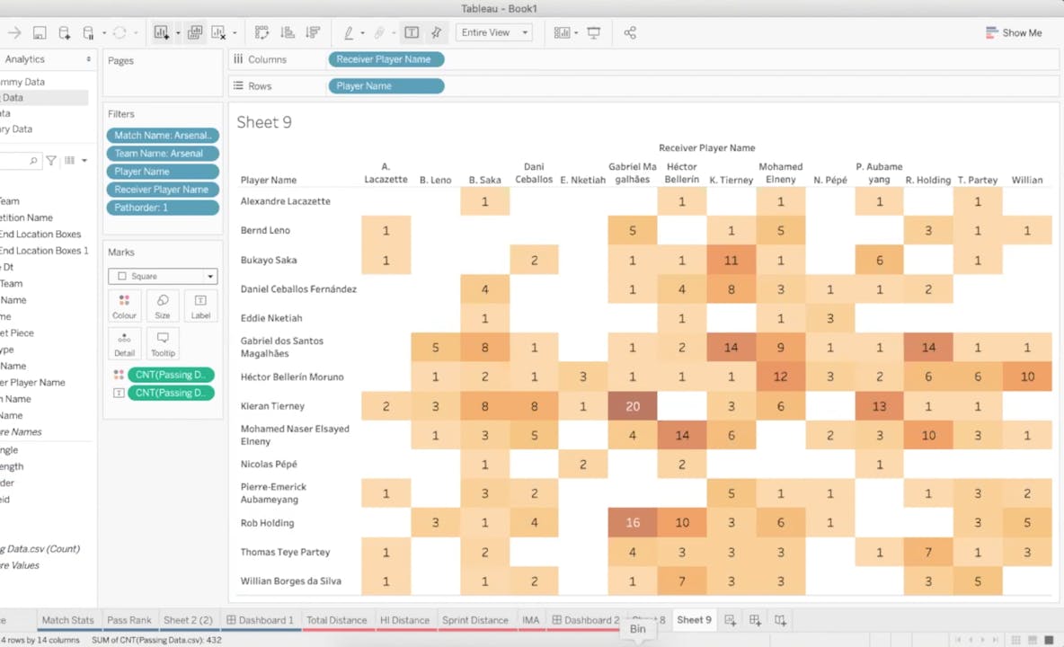Viewport: 1064px width, 647px height.
Task: Toggle Show Mark Labels in the toolbar
Action: pos(412,32)
